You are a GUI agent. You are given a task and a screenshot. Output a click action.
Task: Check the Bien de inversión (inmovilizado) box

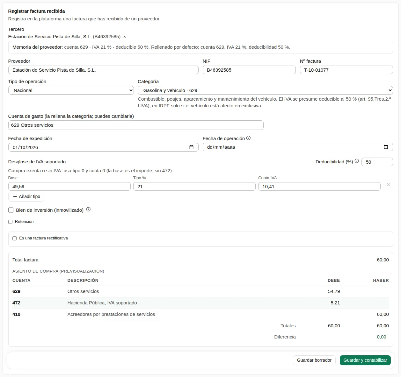coord(11,210)
